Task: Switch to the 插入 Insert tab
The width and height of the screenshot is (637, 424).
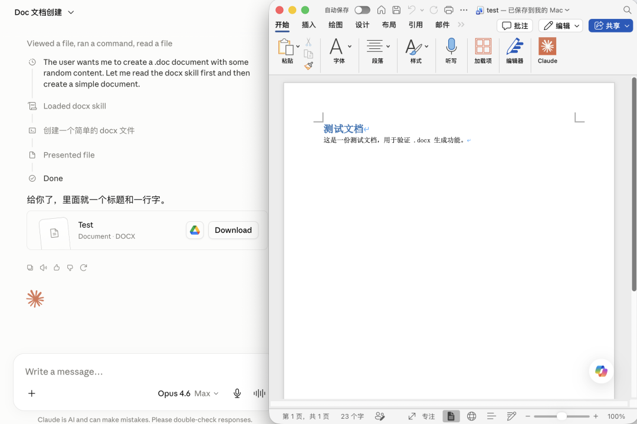Action: tap(308, 25)
